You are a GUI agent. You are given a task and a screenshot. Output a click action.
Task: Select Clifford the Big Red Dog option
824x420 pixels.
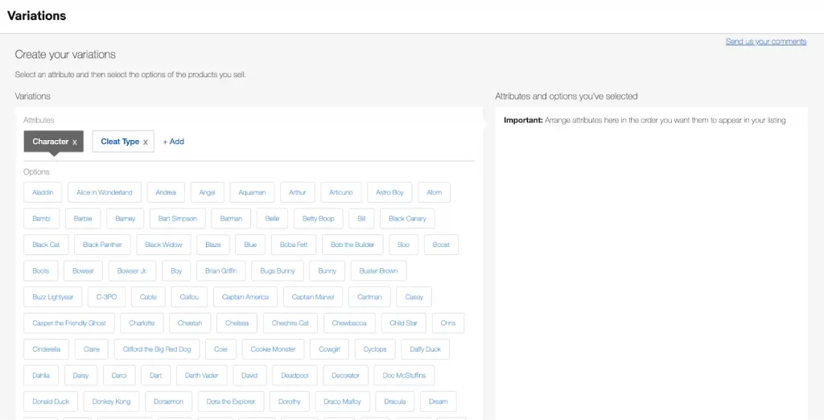tap(157, 349)
